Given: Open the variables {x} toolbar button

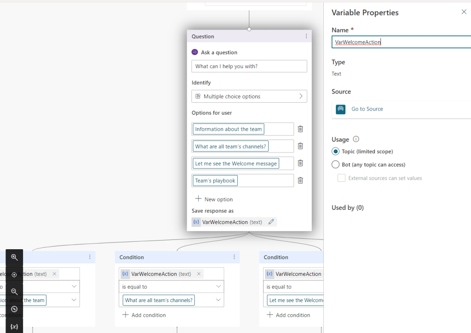Looking at the screenshot, I should click(14, 326).
